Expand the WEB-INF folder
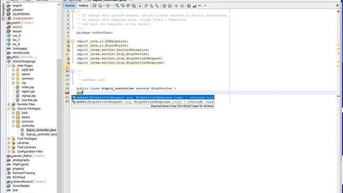This screenshot has height=193, width=343. coord(13,70)
